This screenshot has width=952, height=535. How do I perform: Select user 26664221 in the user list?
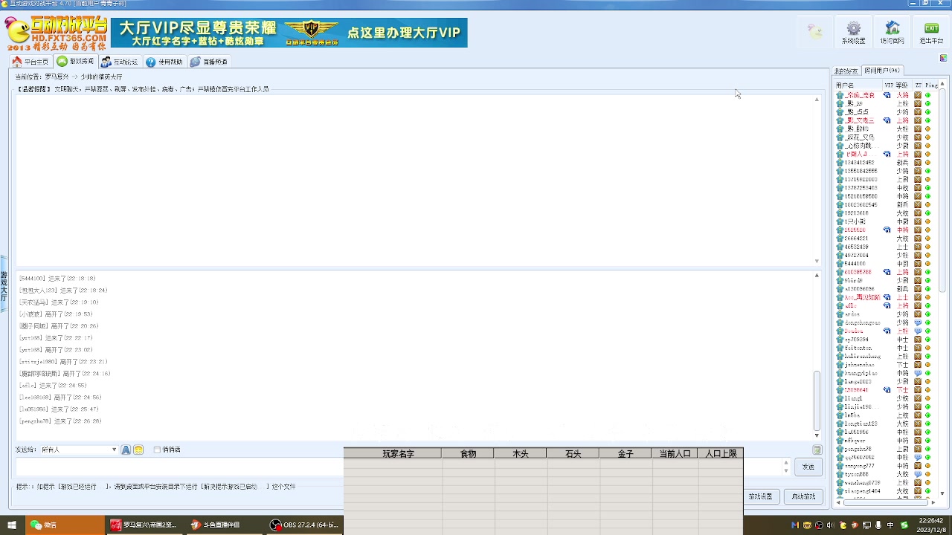[x=856, y=239]
